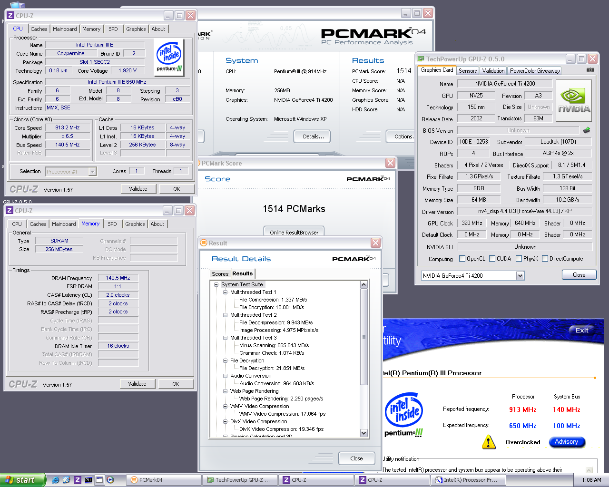Select Scores tab in Result Details
The height and width of the screenshot is (487, 609).
click(220, 274)
